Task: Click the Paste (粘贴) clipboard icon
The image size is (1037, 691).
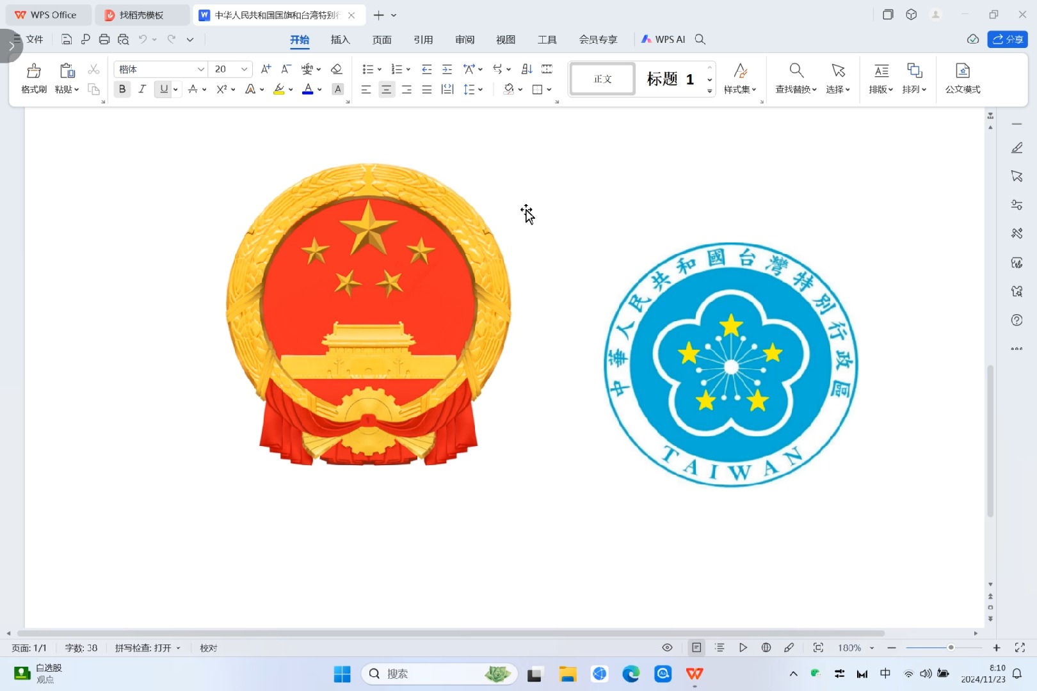Action: [67, 70]
